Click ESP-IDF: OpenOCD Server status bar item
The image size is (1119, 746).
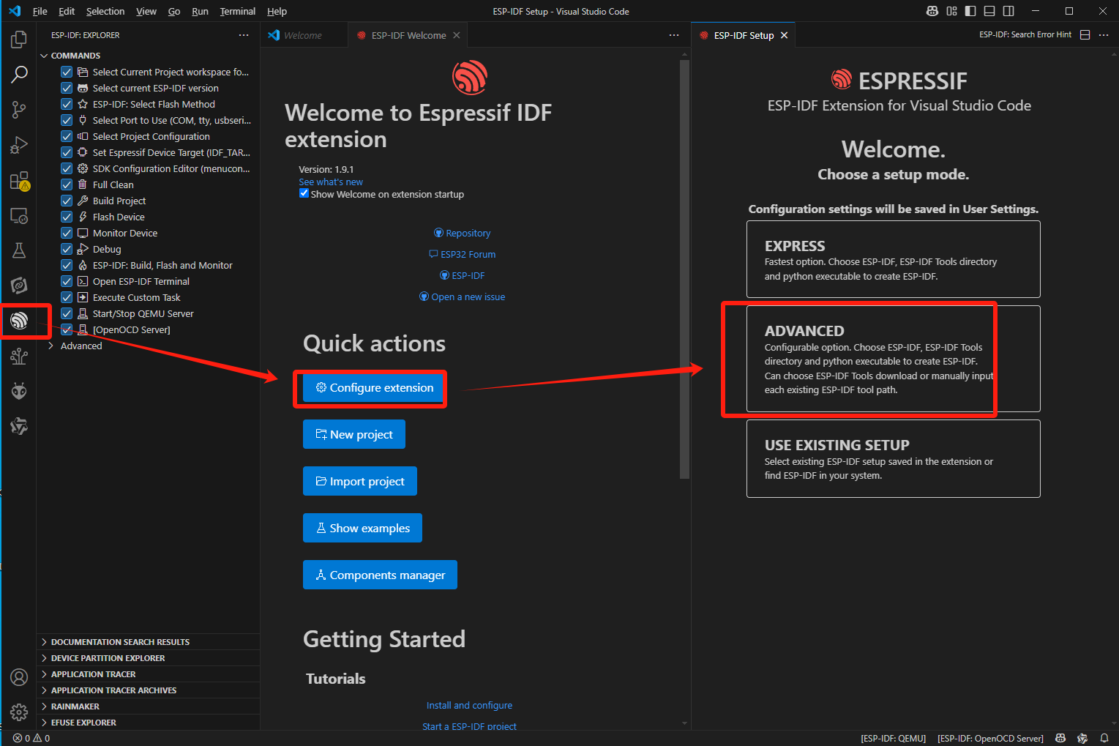990,738
